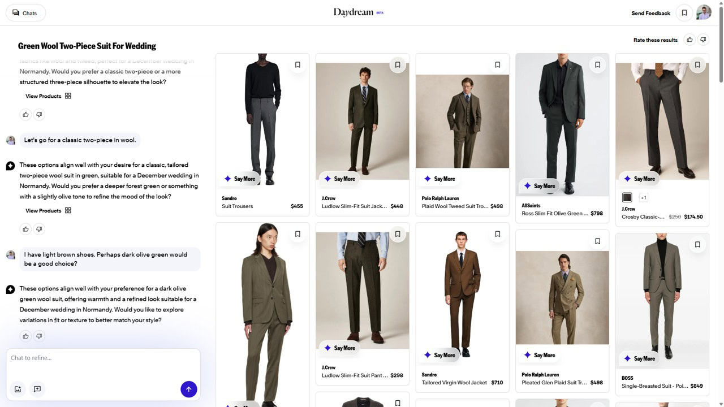The height and width of the screenshot is (407, 724).
Task: Dislike the forest green question reply
Action: (x=39, y=229)
